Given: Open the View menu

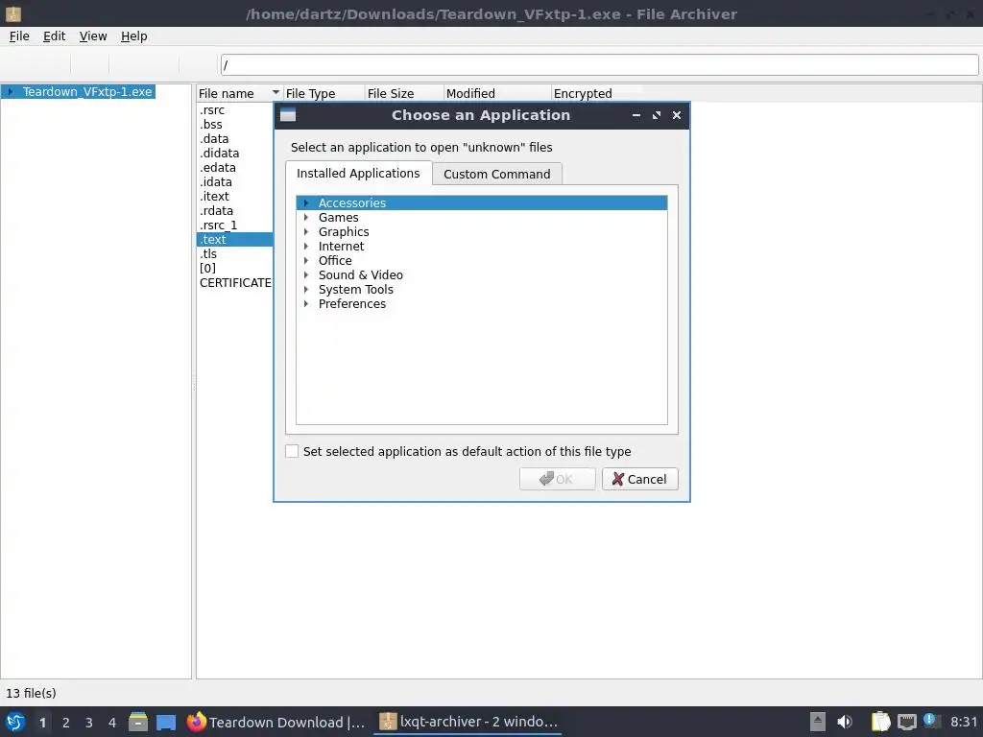Looking at the screenshot, I should click(x=93, y=36).
